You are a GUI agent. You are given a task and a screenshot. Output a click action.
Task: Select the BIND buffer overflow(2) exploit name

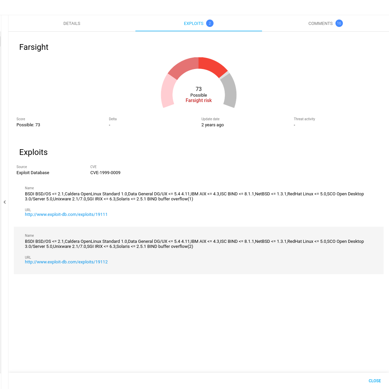(194, 244)
